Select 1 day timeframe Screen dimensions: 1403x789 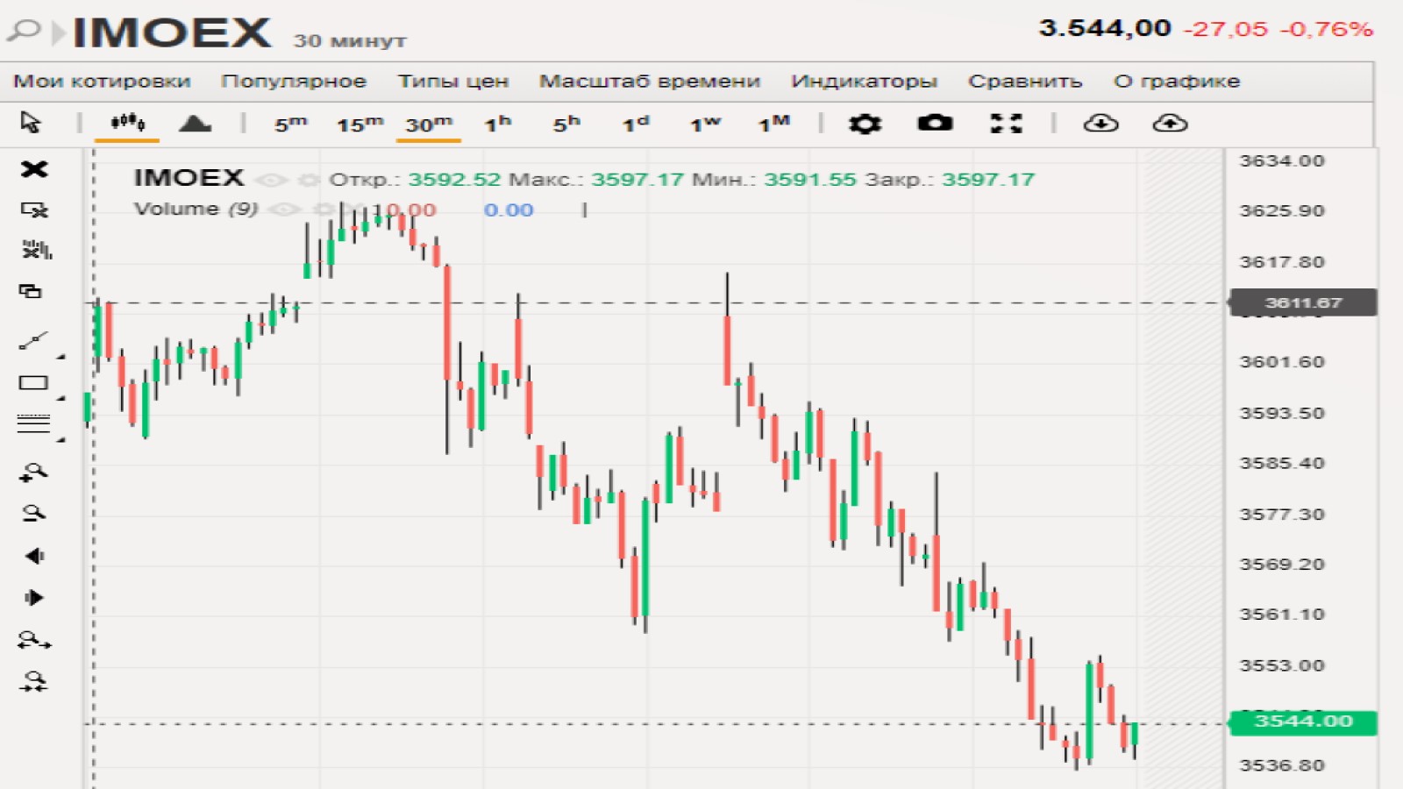click(x=636, y=124)
